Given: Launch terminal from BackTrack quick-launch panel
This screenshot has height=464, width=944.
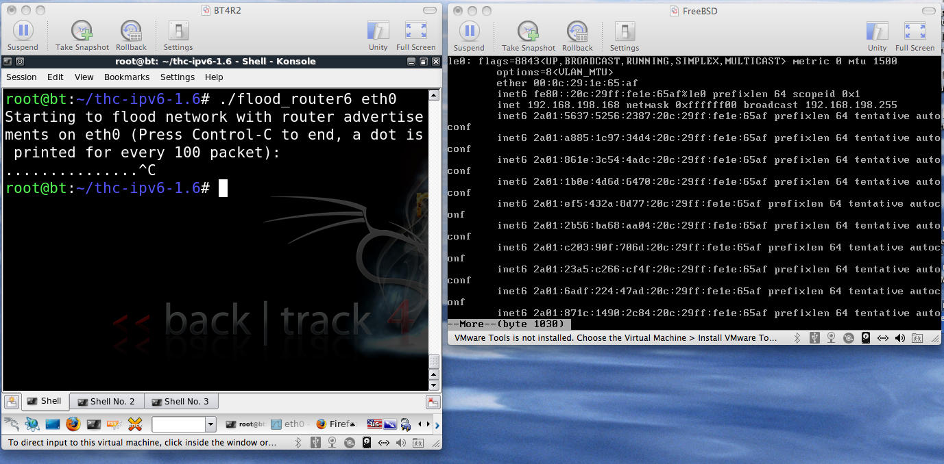Looking at the screenshot, I should (94, 424).
